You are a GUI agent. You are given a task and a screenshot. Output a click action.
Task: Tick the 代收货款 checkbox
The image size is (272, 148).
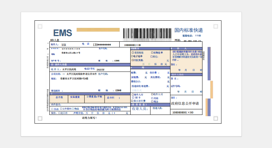pyautogui.click(x=133, y=60)
